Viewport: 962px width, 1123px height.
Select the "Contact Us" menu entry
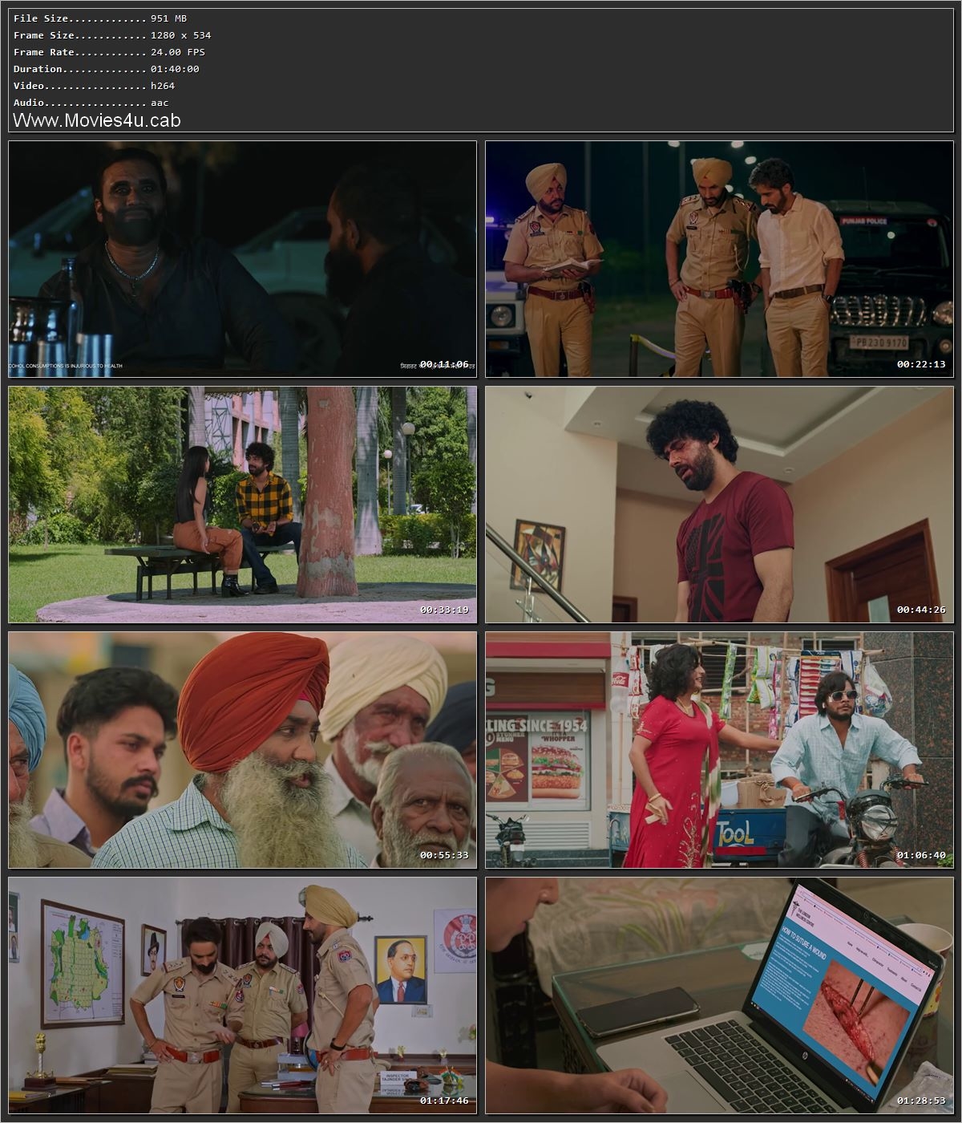(x=916, y=987)
